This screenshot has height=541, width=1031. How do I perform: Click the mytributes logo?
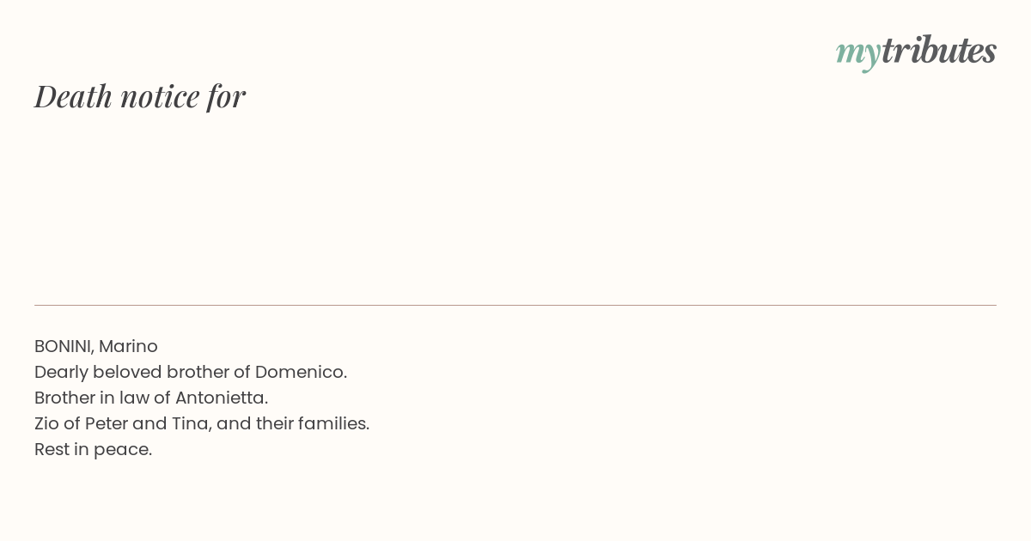pyautogui.click(x=916, y=52)
